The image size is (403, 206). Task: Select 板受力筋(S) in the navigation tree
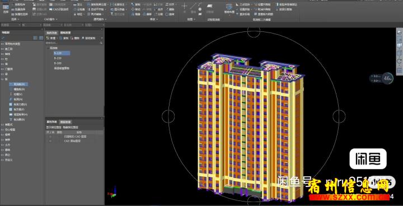pyautogui.click(x=18, y=105)
